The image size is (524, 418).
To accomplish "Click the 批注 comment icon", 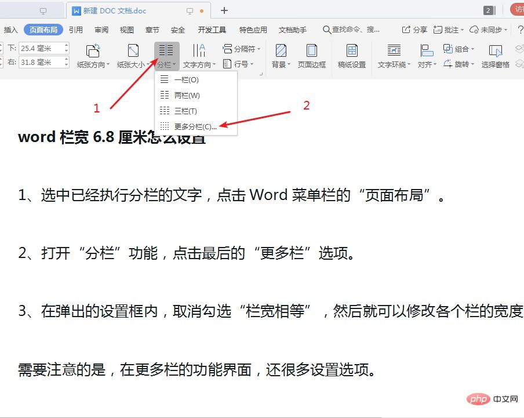I will (438, 30).
